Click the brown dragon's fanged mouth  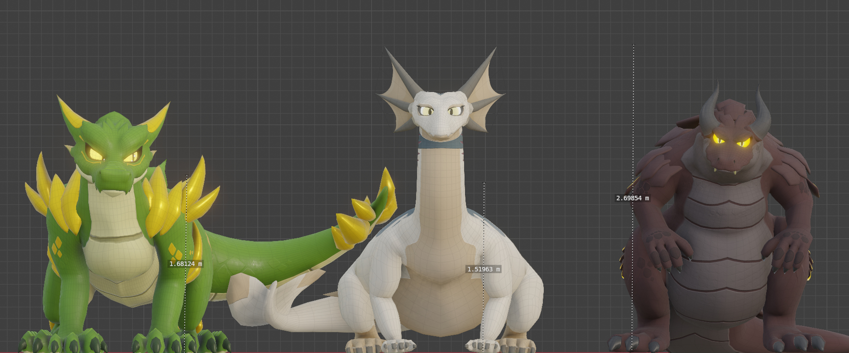(729, 170)
